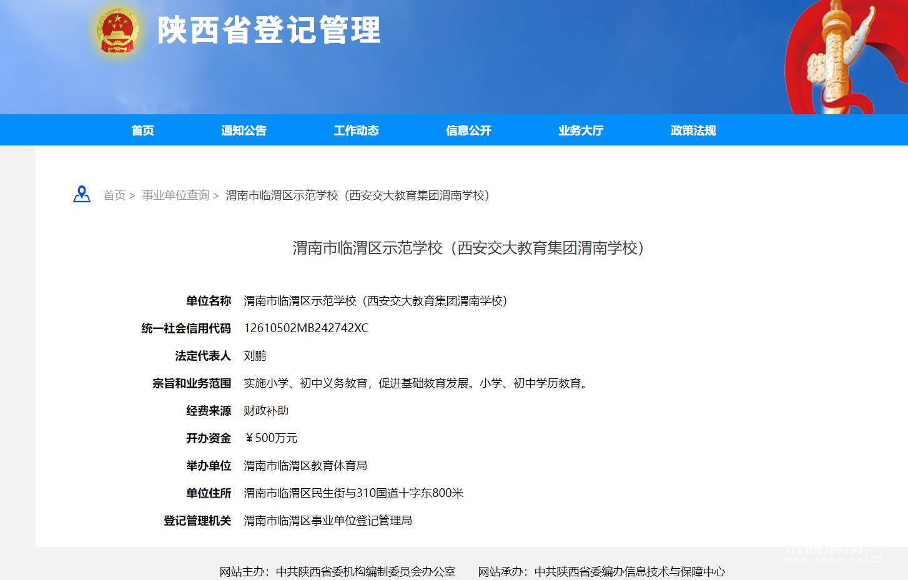The image size is (908, 580).
Task: Select sponsor value 渭南市临渭区教育体育局
Action: pos(305,466)
